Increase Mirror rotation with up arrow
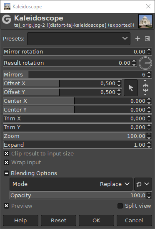155x229 pixels. pos(149,50)
